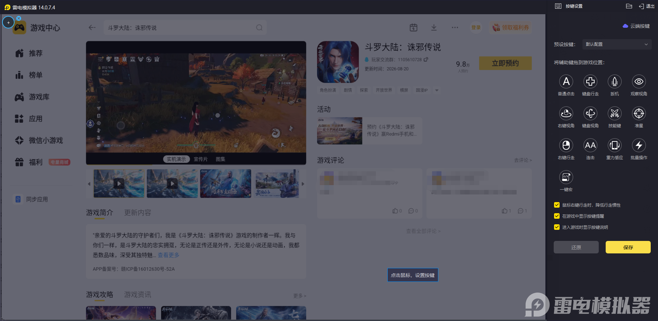Toggle 进入游戏时显示按键说明 checkbox
The width and height of the screenshot is (658, 321).
coord(557,227)
